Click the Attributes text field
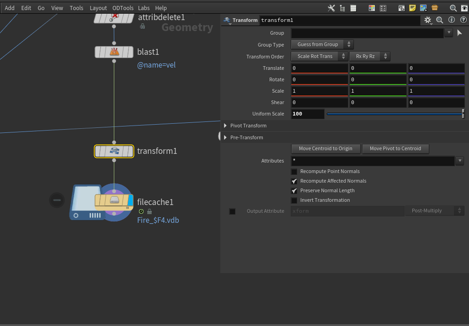 373,161
